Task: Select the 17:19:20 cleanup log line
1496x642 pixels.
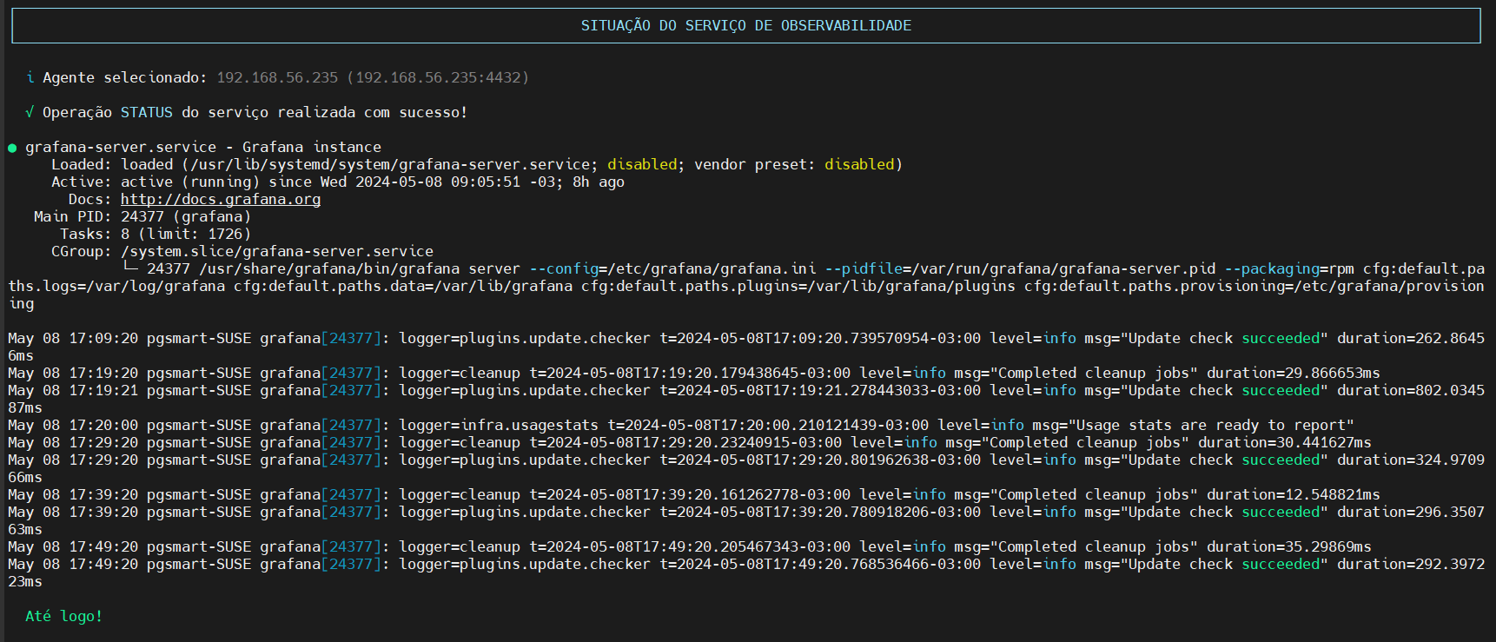Action: (694, 373)
